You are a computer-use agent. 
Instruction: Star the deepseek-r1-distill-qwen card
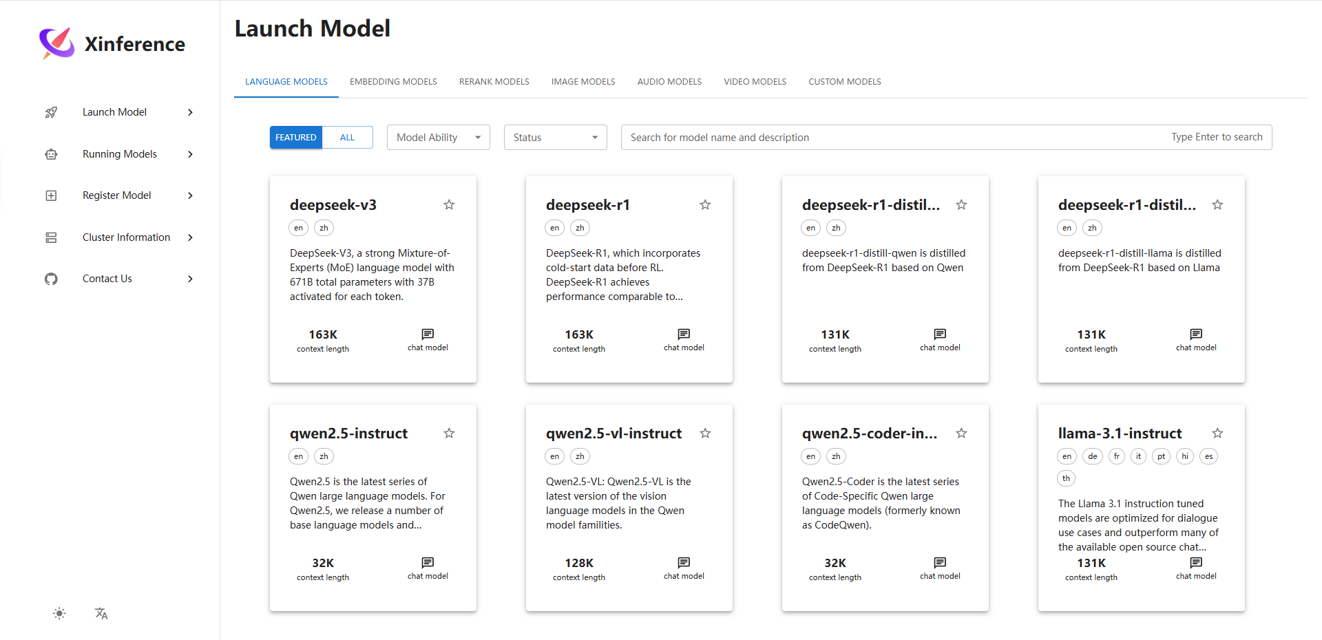[x=961, y=204]
